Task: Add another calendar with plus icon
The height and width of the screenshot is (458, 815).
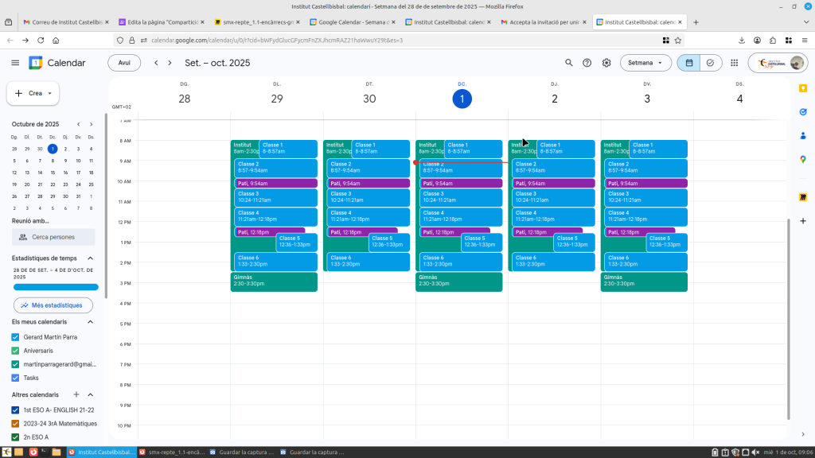Action: pos(76,394)
